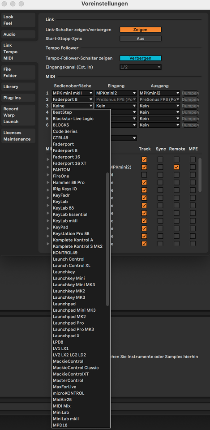
Task: Click Dumpen button in row 2
Action: pos(191,99)
